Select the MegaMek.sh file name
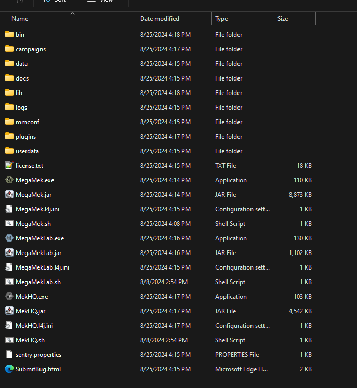This screenshot has width=357, height=388. tap(33, 224)
